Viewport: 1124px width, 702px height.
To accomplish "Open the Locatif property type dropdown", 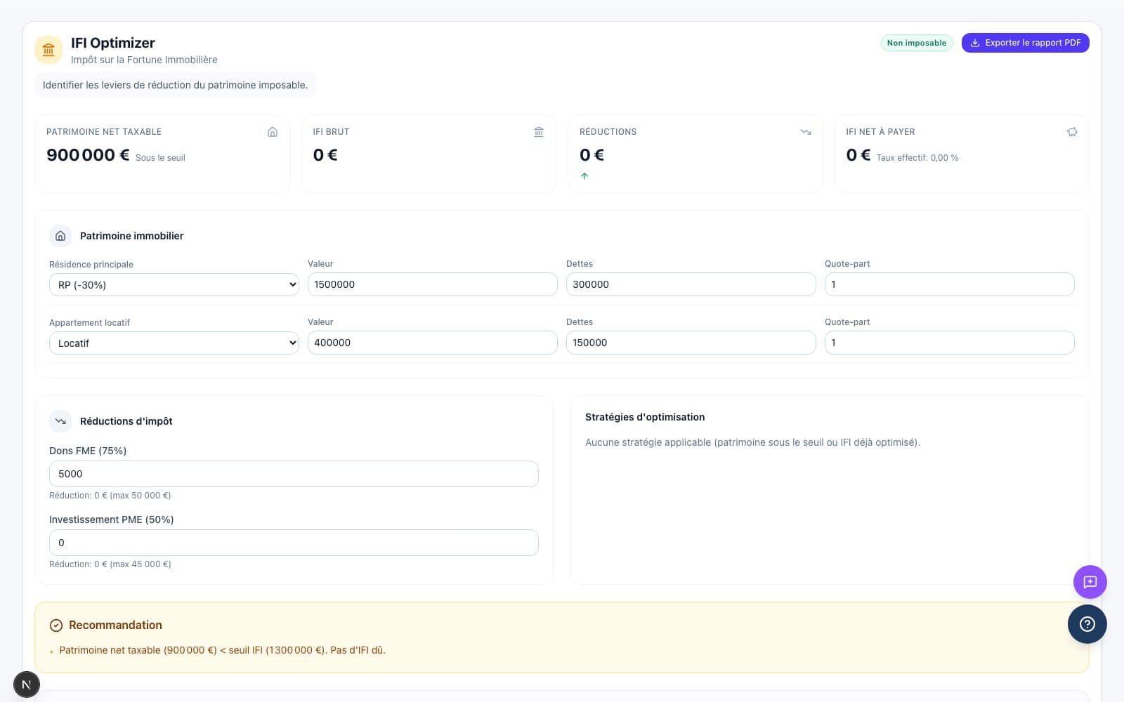I will click(174, 343).
